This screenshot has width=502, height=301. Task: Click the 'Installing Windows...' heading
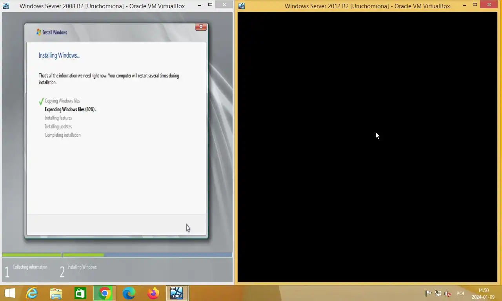pyautogui.click(x=59, y=55)
